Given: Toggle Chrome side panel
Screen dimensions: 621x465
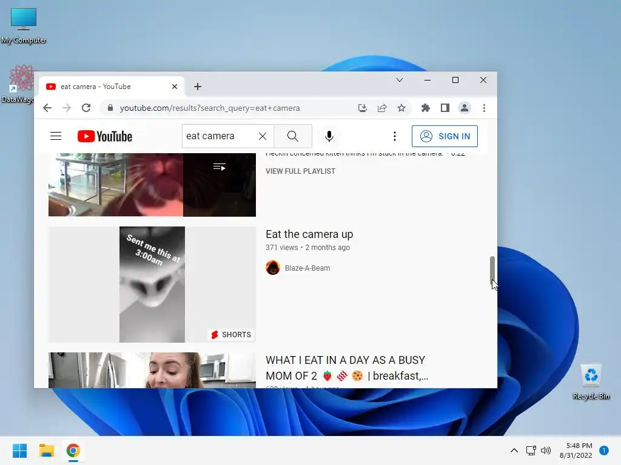Looking at the screenshot, I should [x=445, y=108].
